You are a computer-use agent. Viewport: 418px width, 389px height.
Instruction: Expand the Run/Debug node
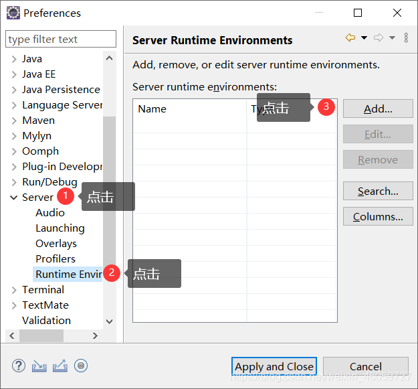point(14,182)
